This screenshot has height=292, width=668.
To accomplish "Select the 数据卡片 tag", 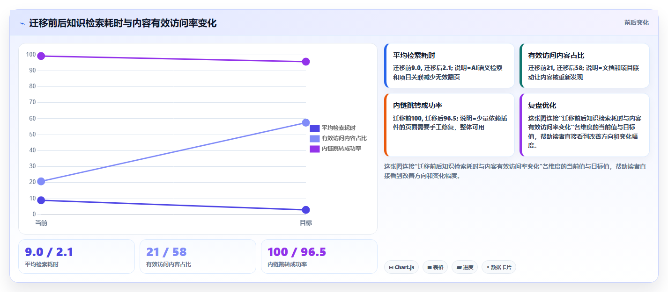I will pyautogui.click(x=499, y=267).
